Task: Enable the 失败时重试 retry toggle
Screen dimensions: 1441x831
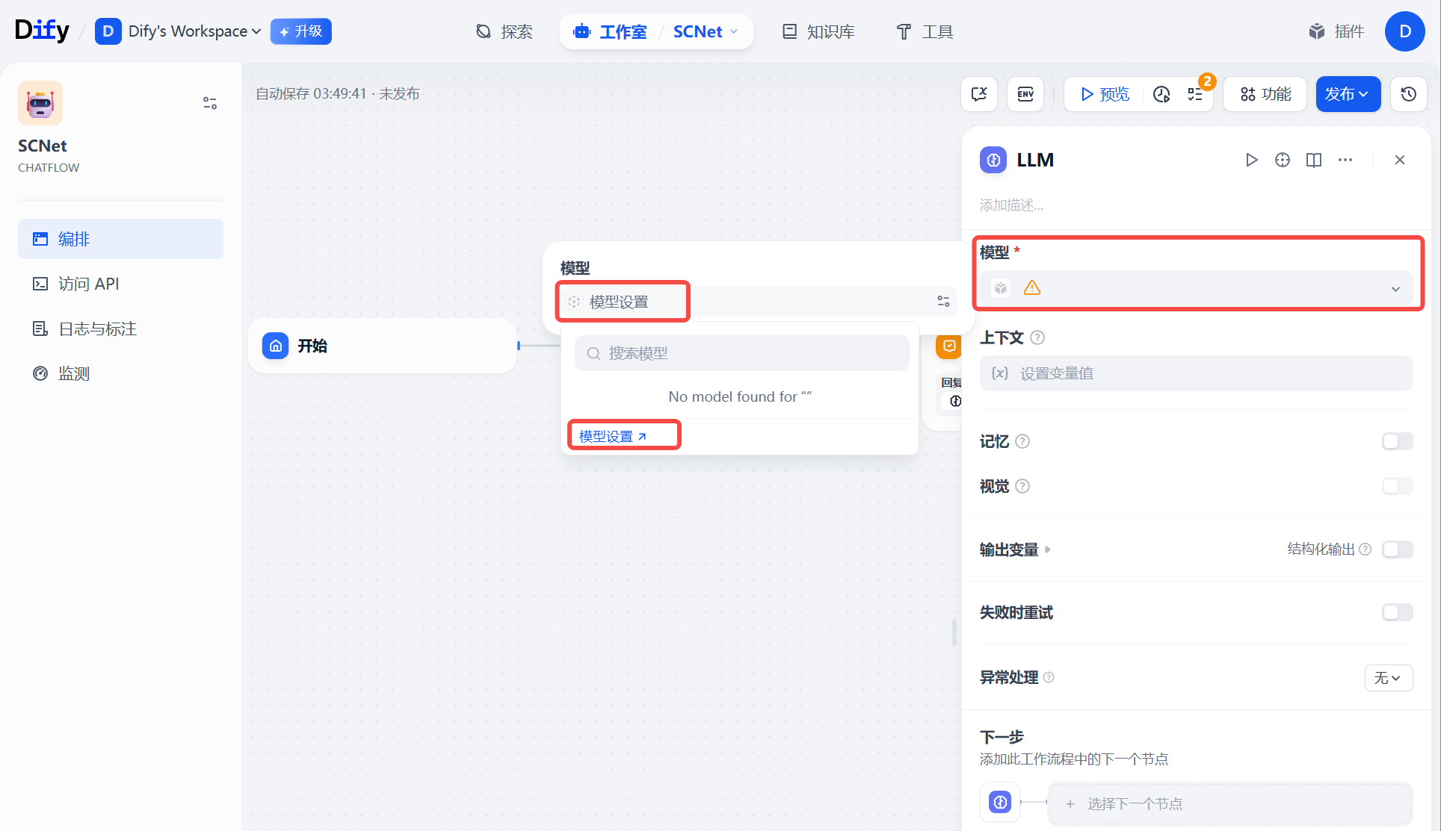Action: tap(1397, 612)
